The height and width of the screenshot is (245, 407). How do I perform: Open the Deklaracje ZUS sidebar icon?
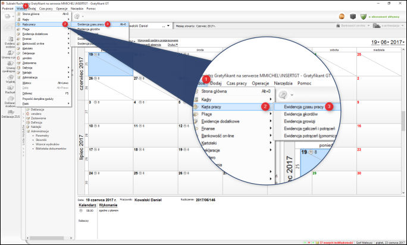pos(10,112)
